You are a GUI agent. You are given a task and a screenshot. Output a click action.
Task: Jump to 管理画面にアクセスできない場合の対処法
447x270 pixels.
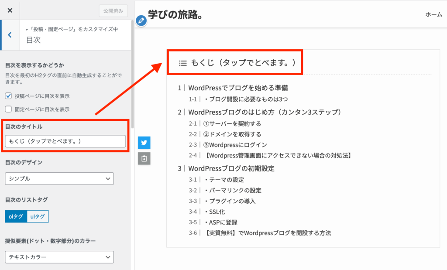pos(278,155)
